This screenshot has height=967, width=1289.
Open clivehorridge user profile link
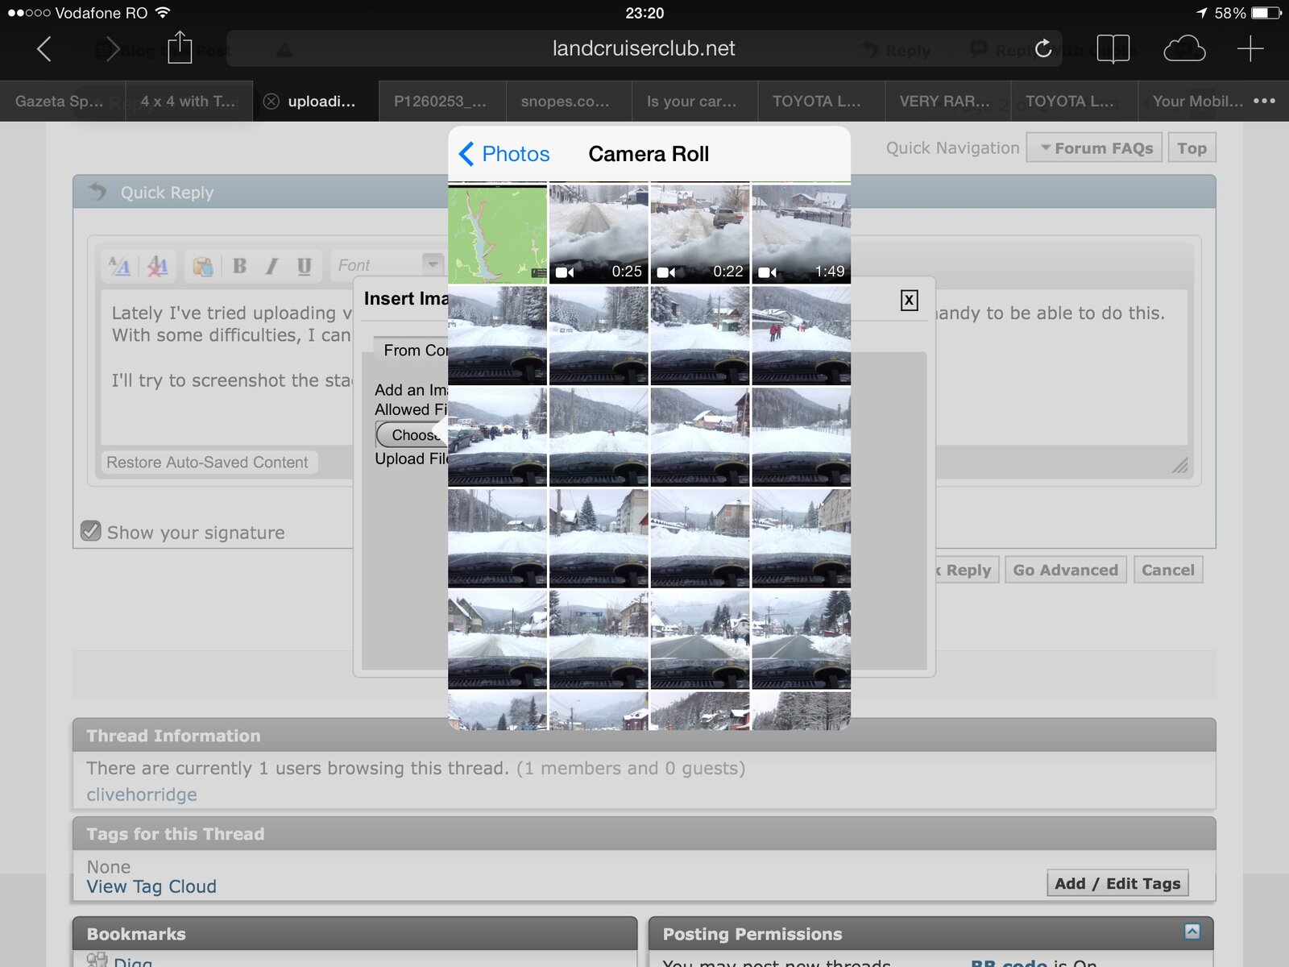[x=142, y=795]
